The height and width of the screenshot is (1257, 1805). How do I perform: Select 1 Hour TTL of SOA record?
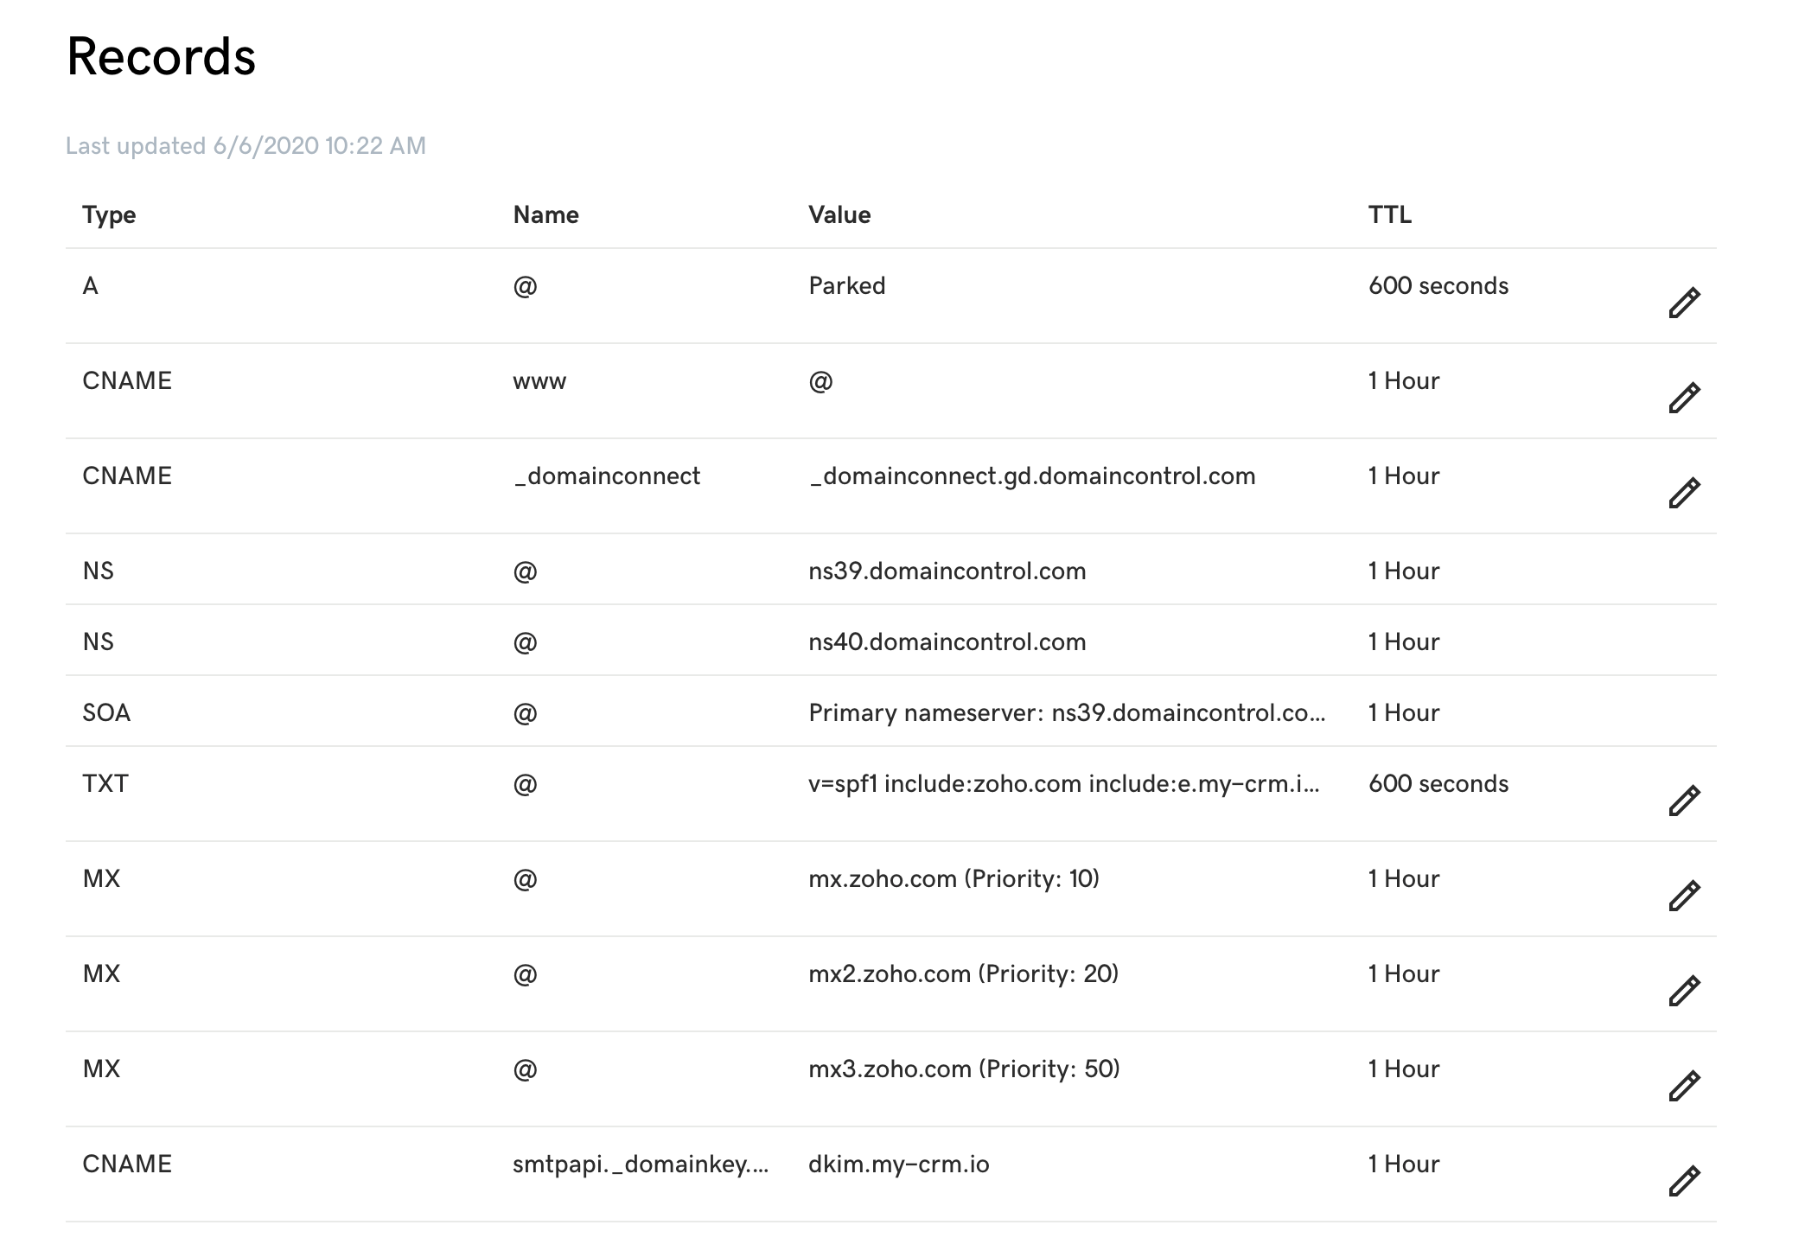(1404, 713)
